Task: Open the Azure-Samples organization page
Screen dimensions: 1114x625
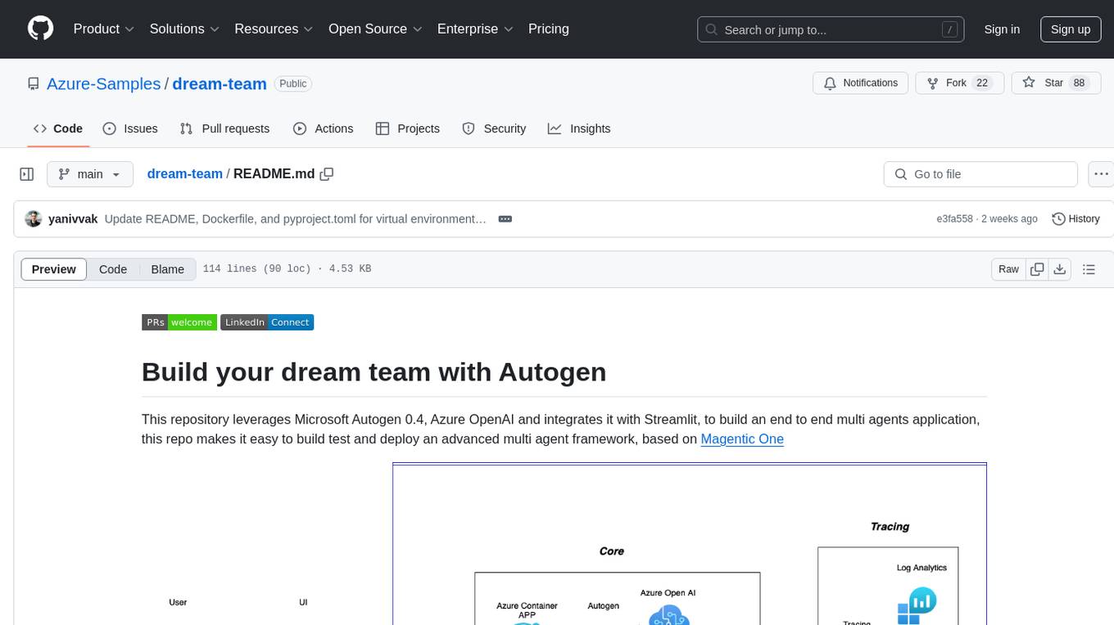Action: [104, 83]
